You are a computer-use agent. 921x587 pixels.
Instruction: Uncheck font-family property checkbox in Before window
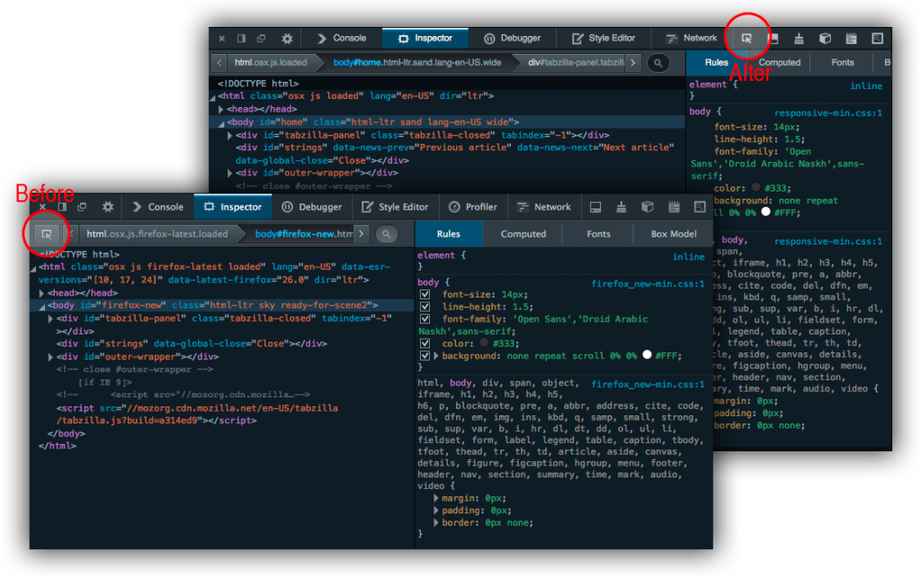(425, 319)
